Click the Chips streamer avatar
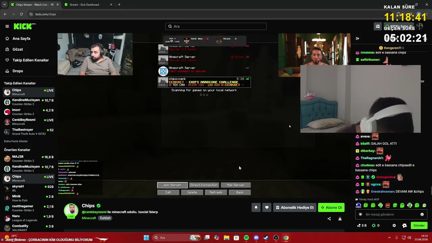Image resolution: width=432 pixels, height=243 pixels. pyautogui.click(x=71, y=211)
